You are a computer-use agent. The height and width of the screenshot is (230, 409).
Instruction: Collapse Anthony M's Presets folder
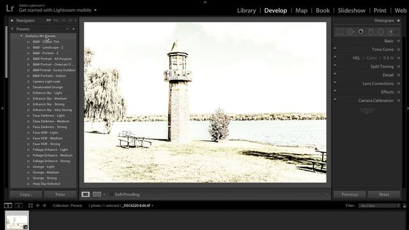pyautogui.click(x=21, y=36)
